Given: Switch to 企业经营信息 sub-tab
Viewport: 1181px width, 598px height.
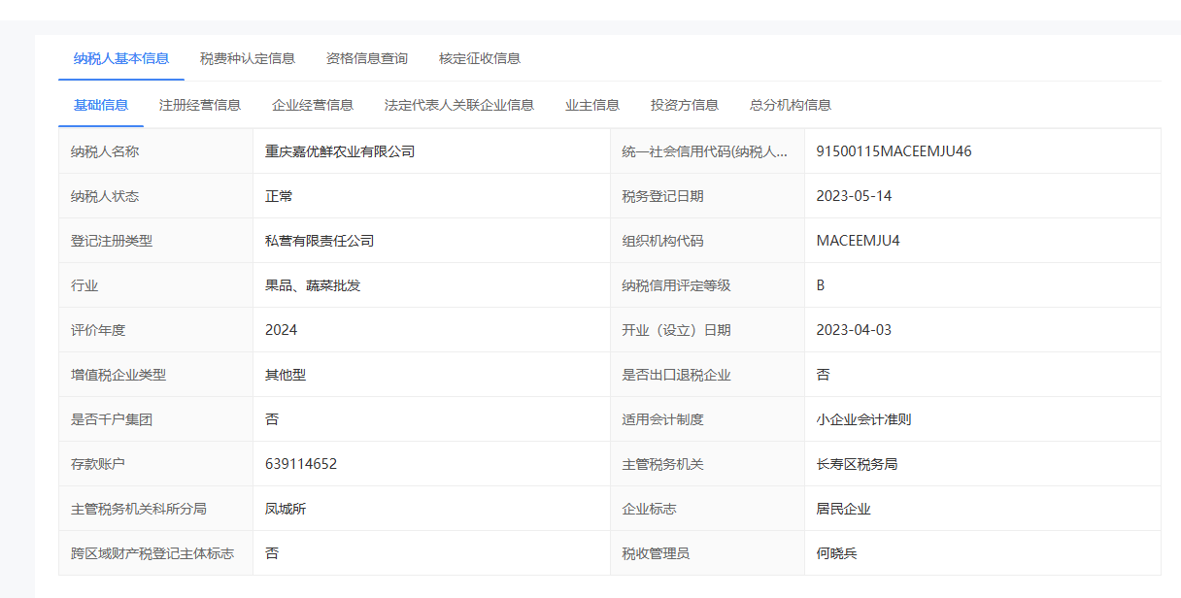Looking at the screenshot, I should click(313, 105).
